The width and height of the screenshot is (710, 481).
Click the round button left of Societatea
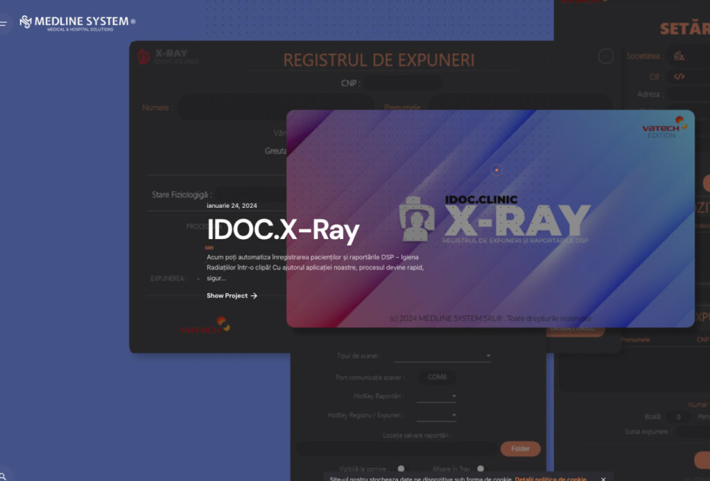(x=606, y=56)
